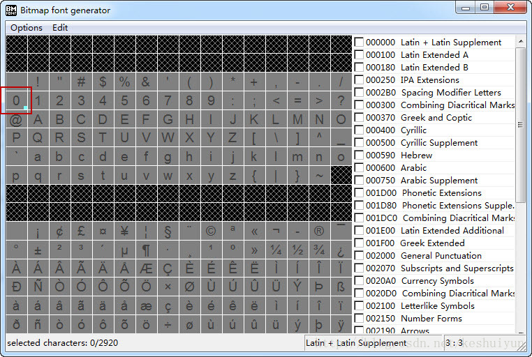Select the Cyrillic Supplement list entry text
The width and height of the screenshot is (532, 357).
439,143
